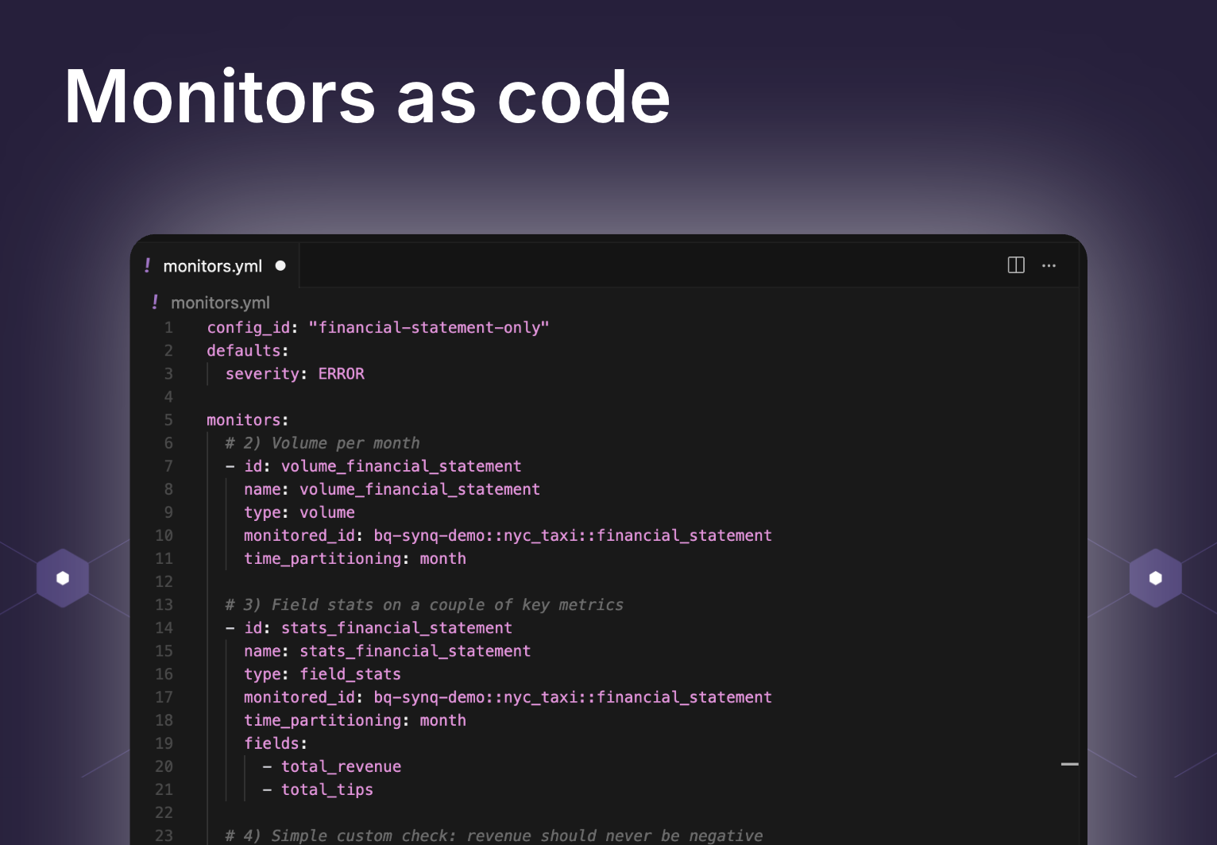Click time_partitioning: month on line 11
This screenshot has width=1217, height=845.
coord(355,558)
